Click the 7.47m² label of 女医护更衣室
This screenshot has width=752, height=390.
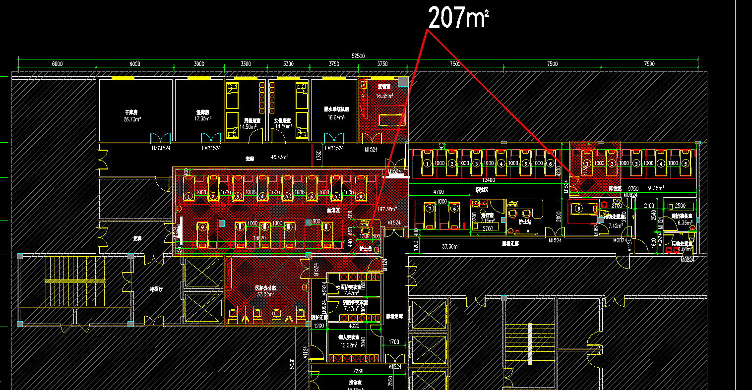[351, 293]
